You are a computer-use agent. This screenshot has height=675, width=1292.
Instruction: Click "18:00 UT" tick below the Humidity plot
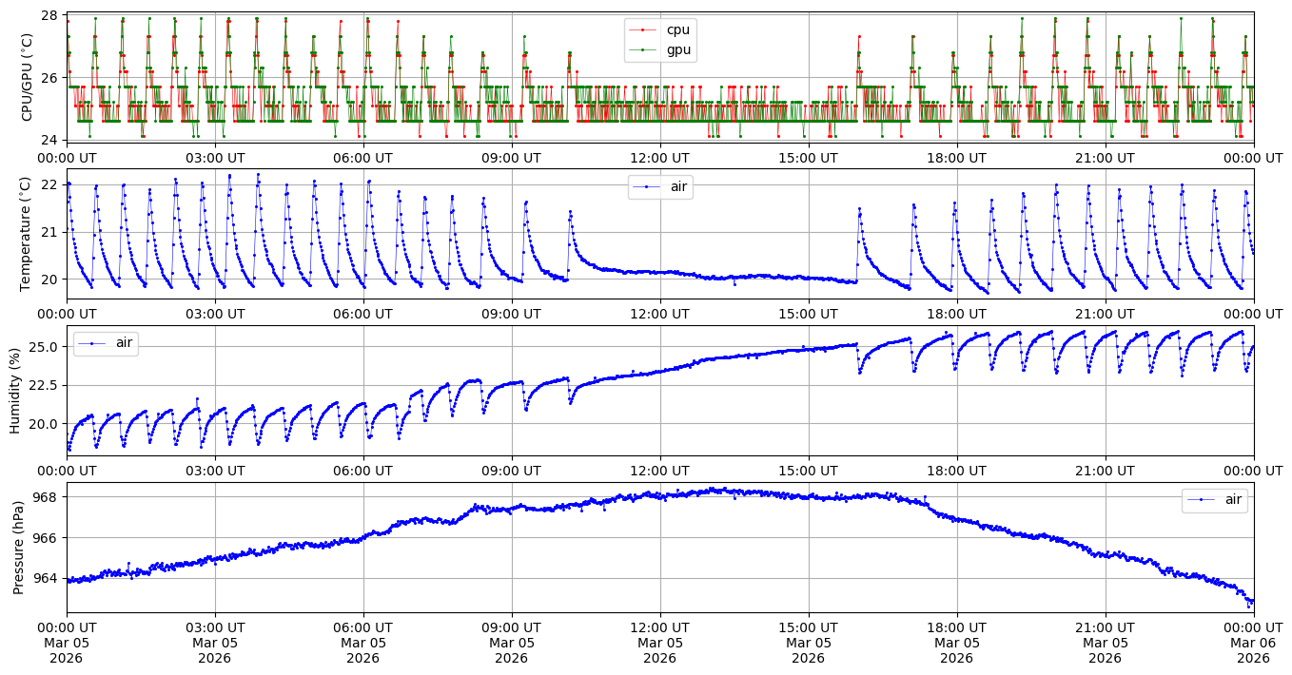coord(956,470)
